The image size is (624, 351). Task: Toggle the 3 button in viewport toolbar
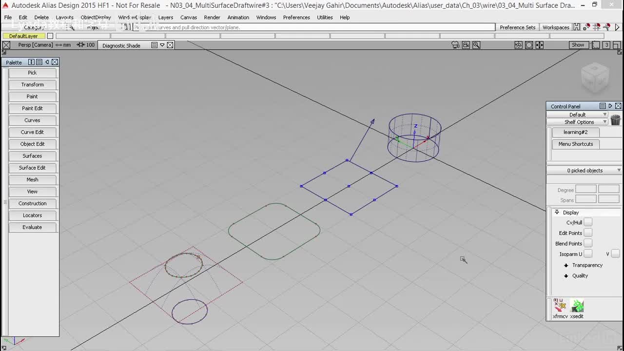(606, 45)
